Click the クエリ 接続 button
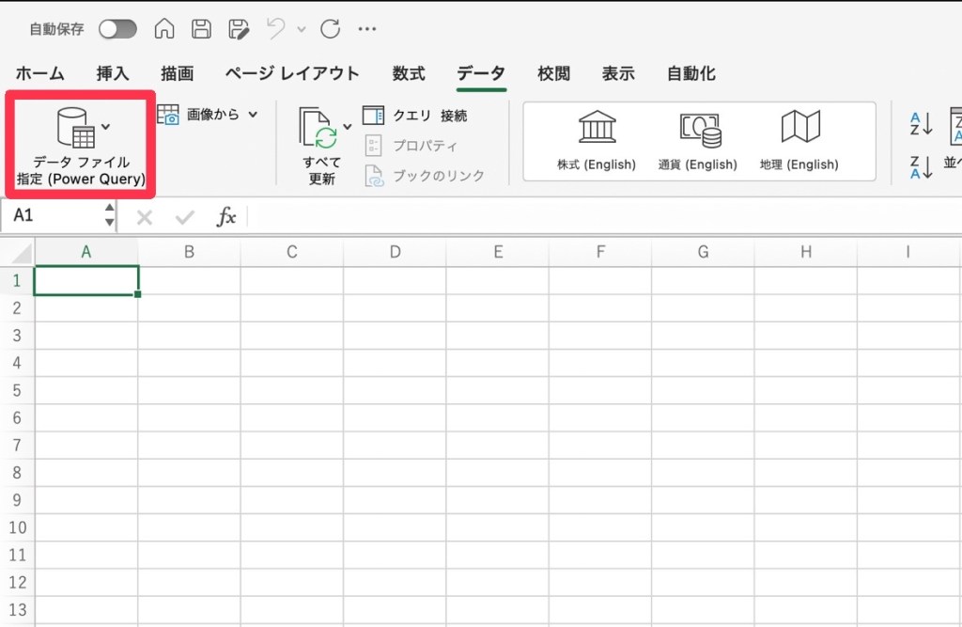This screenshot has width=962, height=627. [x=414, y=116]
